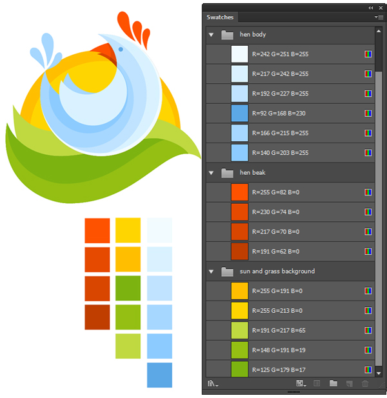Select the yellow swatch R=255 G=213 B=0
Screen dimensions: 387x398
coord(239,311)
